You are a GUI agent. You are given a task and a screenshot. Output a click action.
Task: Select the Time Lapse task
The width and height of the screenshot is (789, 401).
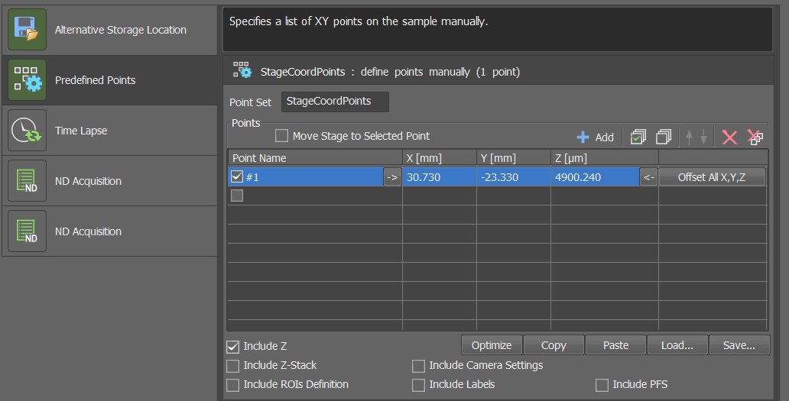click(109, 131)
